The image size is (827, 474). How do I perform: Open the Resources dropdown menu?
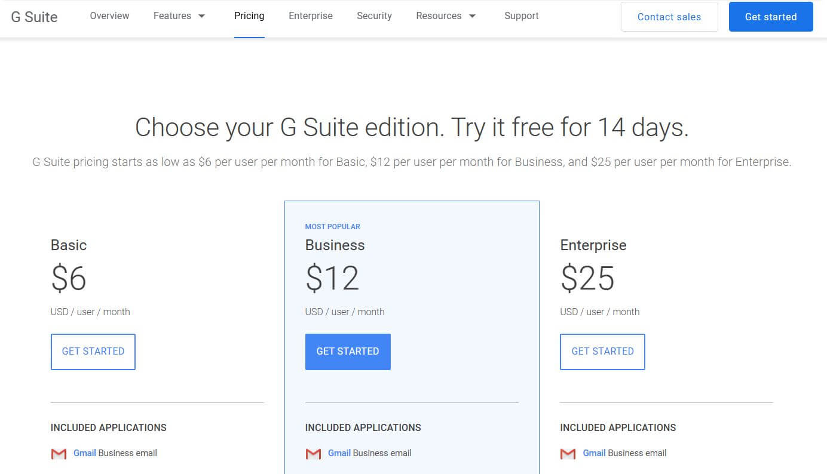click(439, 16)
